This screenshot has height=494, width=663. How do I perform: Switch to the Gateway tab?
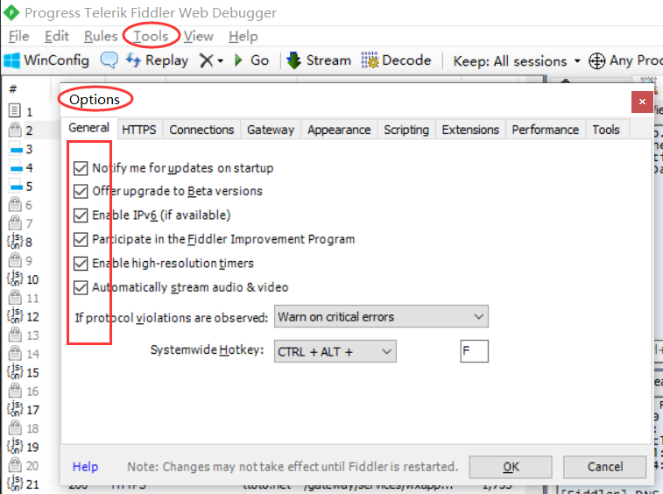(271, 130)
